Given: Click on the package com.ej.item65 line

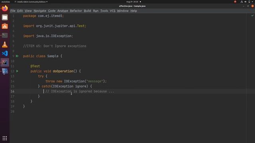Looking at the screenshot, I should pyautogui.click(x=43, y=16).
